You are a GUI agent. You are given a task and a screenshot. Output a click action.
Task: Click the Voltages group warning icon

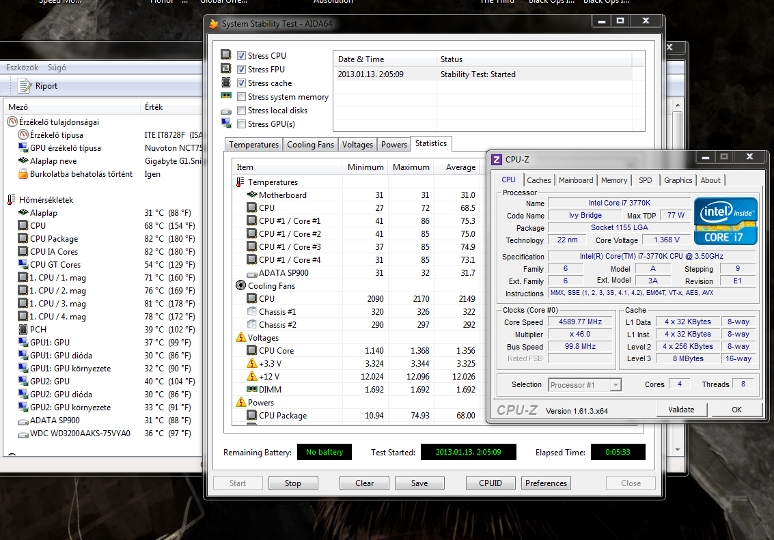pyautogui.click(x=240, y=337)
